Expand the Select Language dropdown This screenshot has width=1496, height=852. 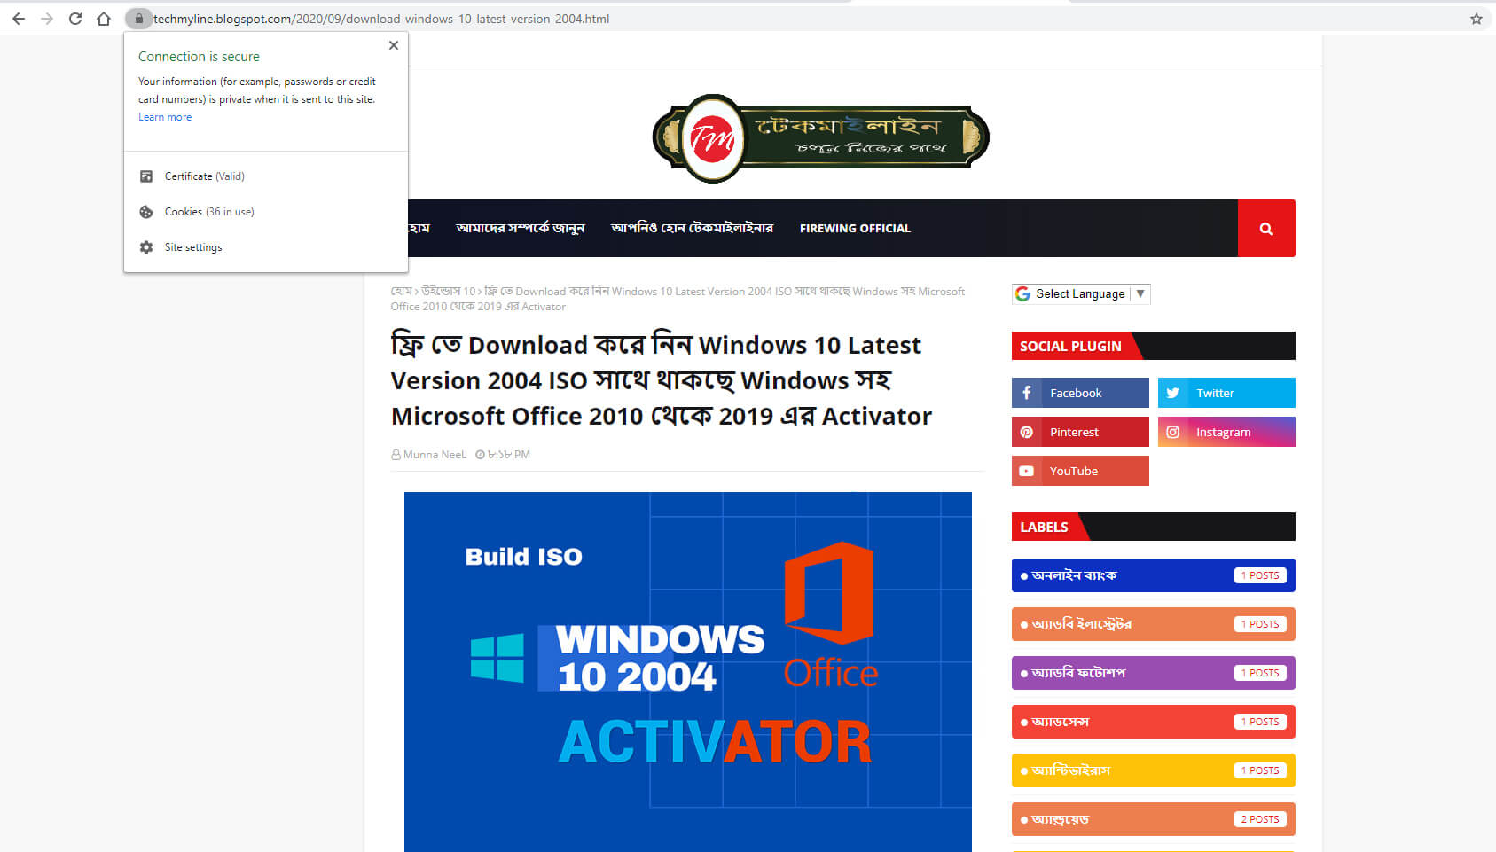(x=1081, y=294)
